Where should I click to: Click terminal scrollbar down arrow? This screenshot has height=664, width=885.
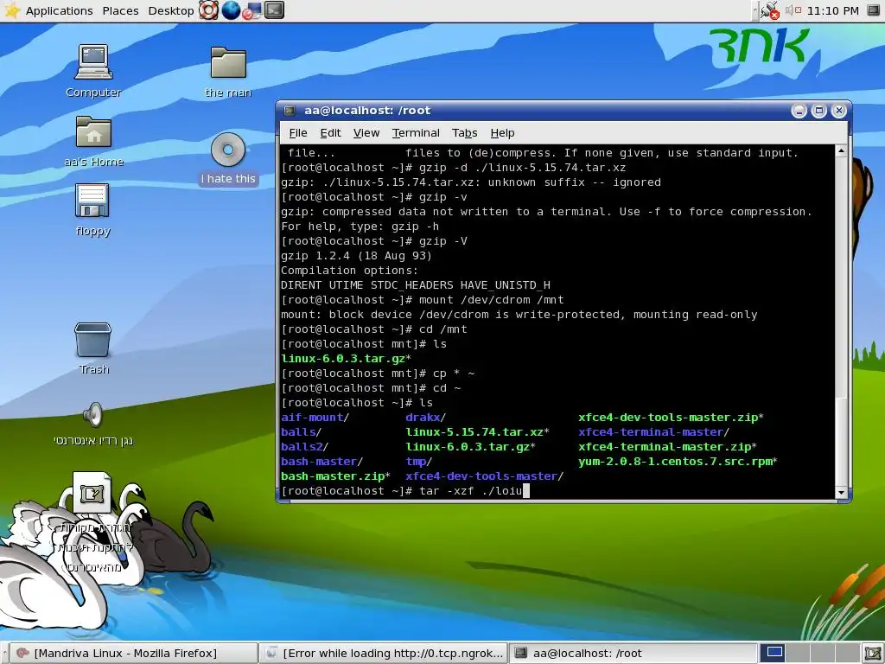(x=841, y=492)
